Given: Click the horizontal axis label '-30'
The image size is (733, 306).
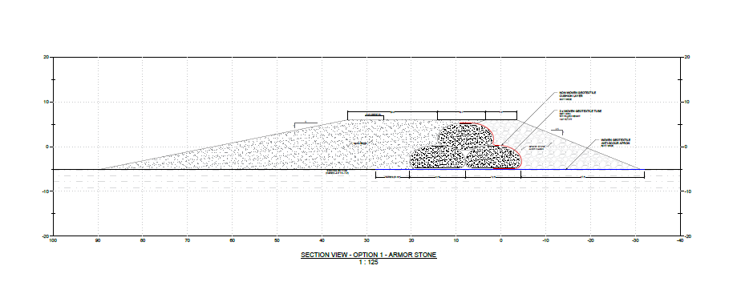Looking at the screenshot, I should 635,240.
